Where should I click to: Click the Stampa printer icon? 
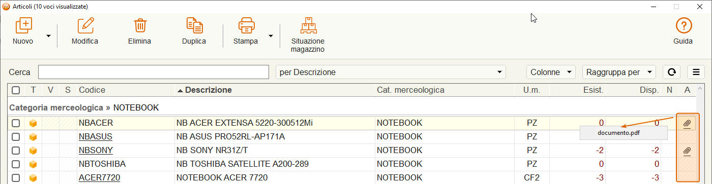[x=247, y=25]
